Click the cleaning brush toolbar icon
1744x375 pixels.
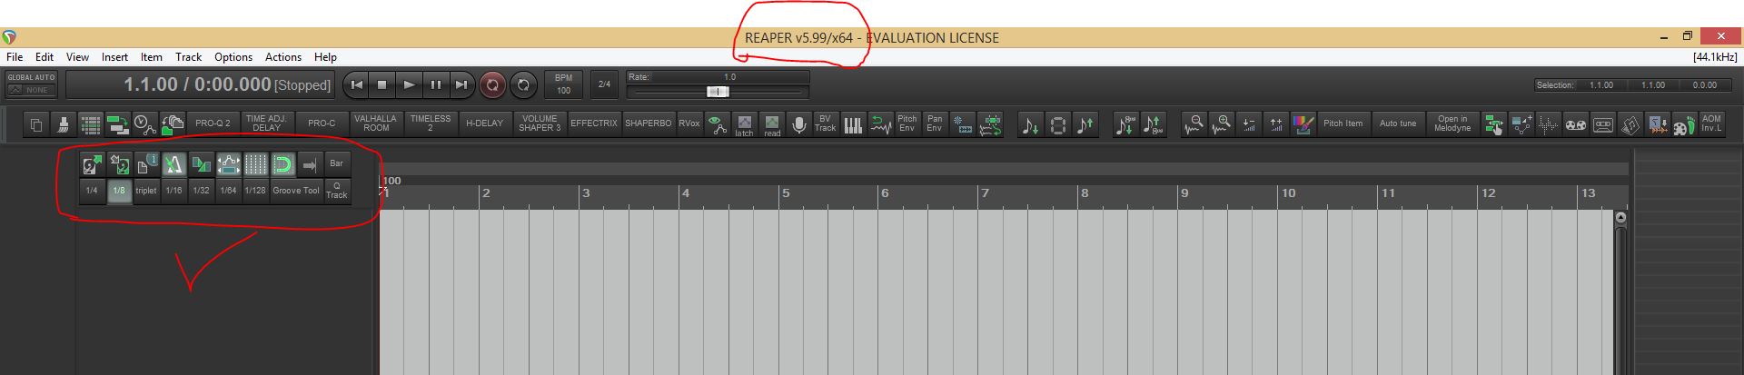64,123
